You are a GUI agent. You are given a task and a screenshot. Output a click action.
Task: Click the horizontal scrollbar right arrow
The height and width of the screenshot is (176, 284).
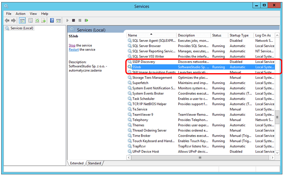(273, 158)
